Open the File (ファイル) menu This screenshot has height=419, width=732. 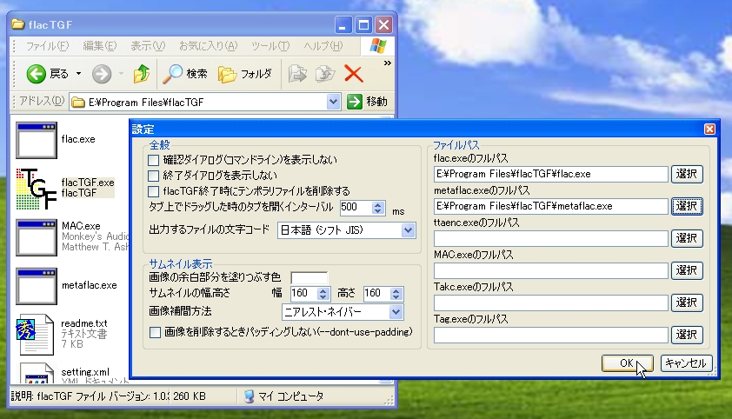click(x=47, y=46)
